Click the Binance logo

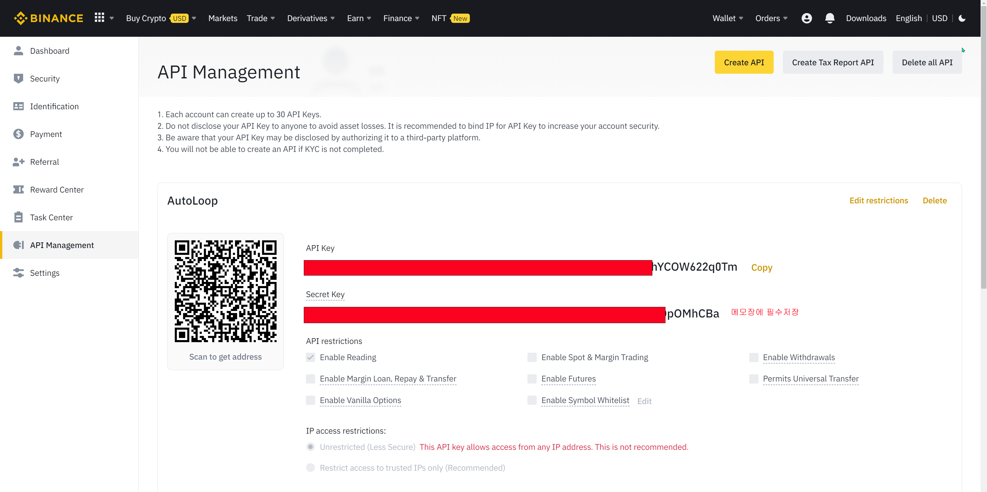pos(48,18)
